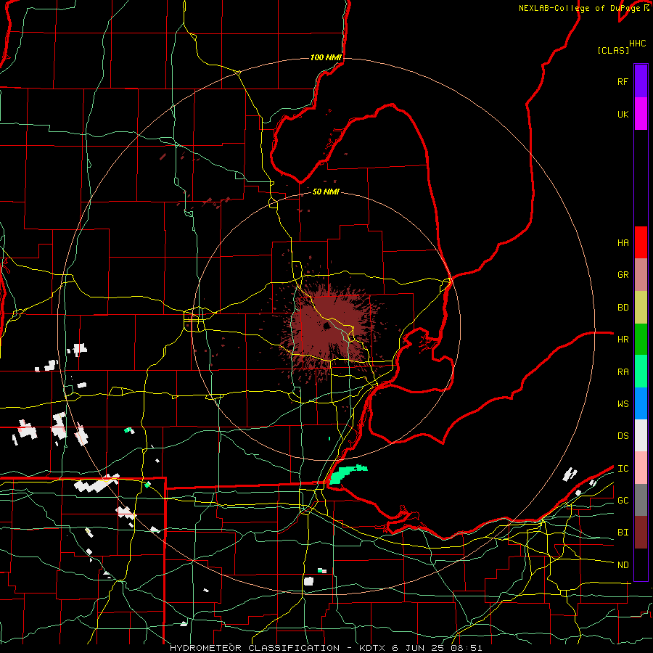Click the HHC legend heading
The height and width of the screenshot is (653, 653).
637,44
